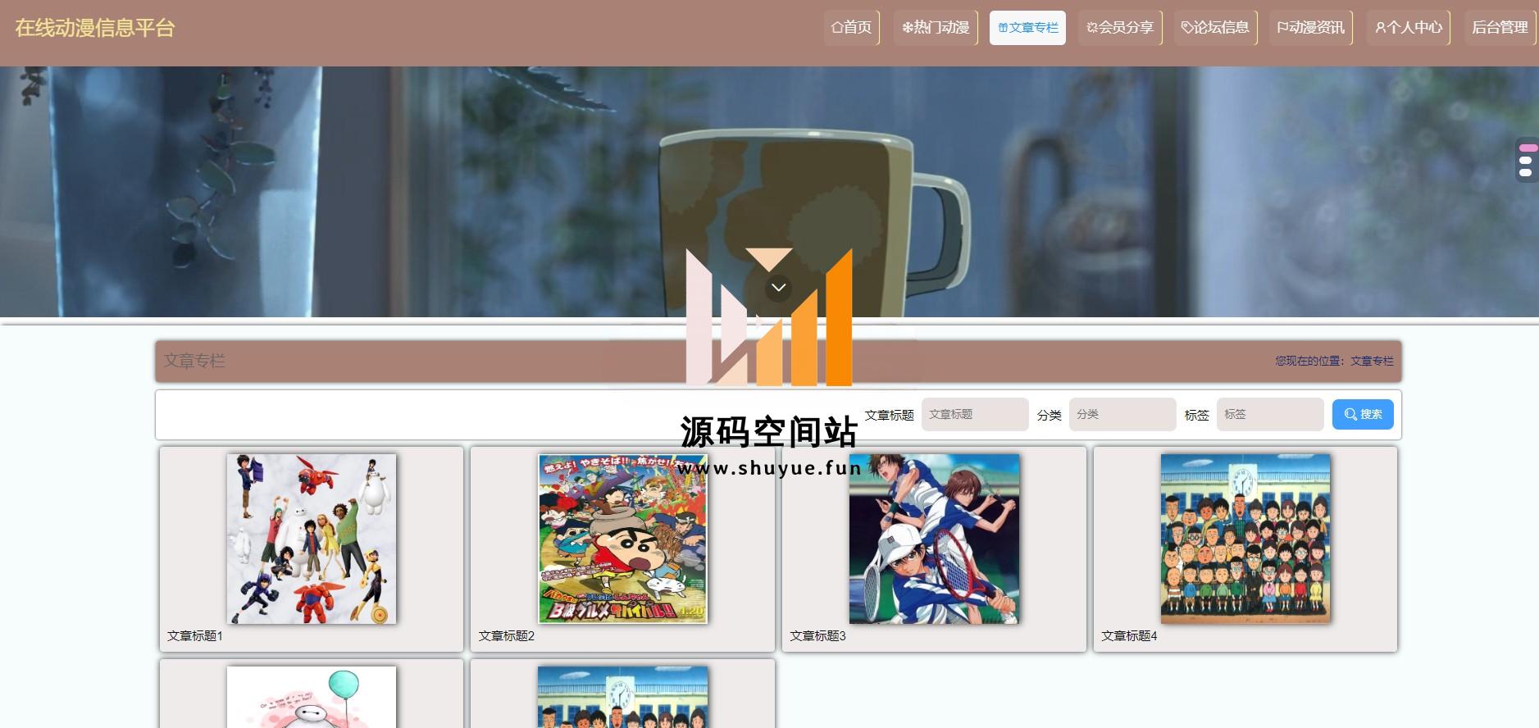Open the 首页 home nav item
The height and width of the screenshot is (728, 1539).
[851, 28]
